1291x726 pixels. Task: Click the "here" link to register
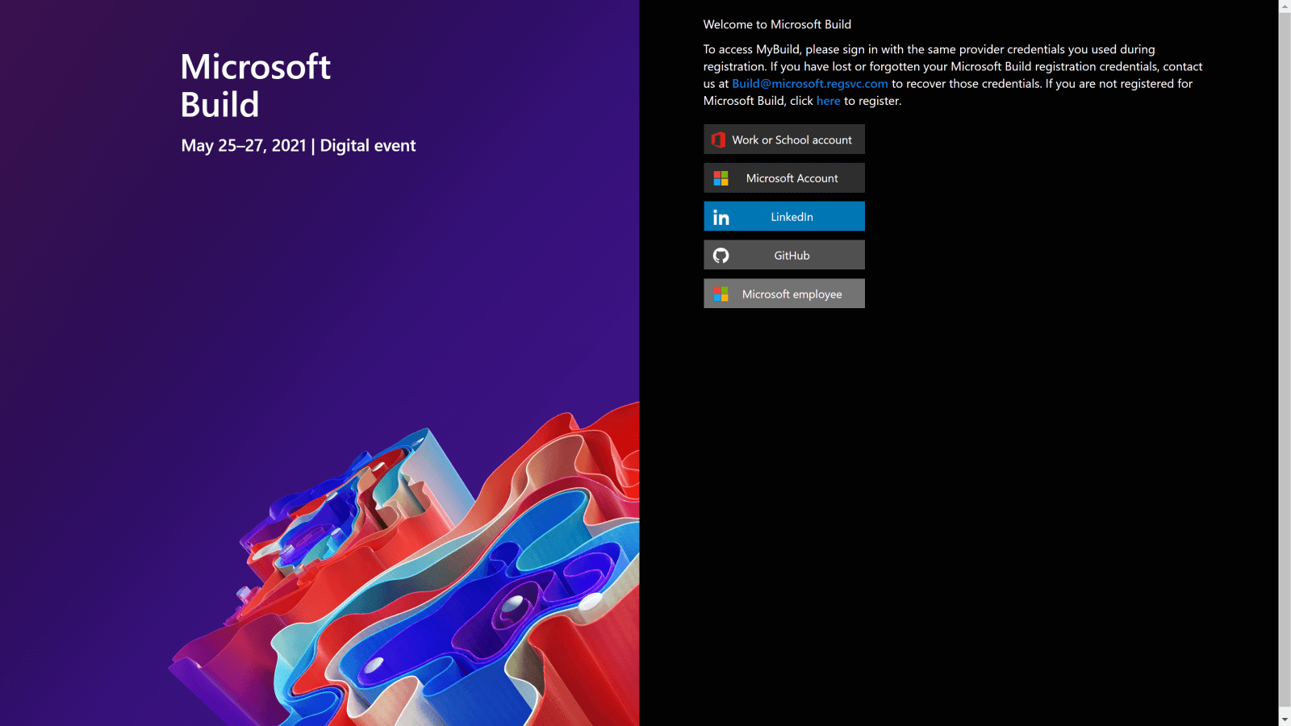(x=828, y=101)
